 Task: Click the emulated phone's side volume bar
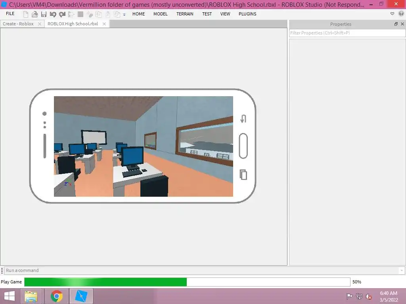pyautogui.click(x=44, y=146)
